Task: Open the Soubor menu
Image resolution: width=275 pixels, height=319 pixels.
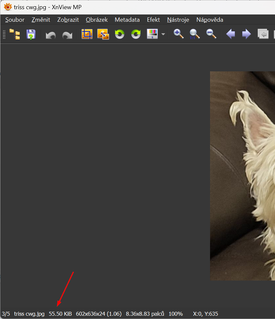Action: [15, 20]
